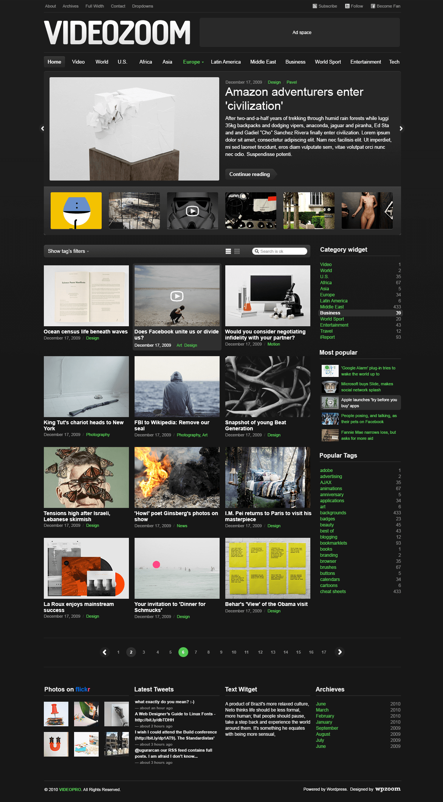The width and height of the screenshot is (443, 802).
Task: Click the Continue reading button
Action: click(251, 174)
